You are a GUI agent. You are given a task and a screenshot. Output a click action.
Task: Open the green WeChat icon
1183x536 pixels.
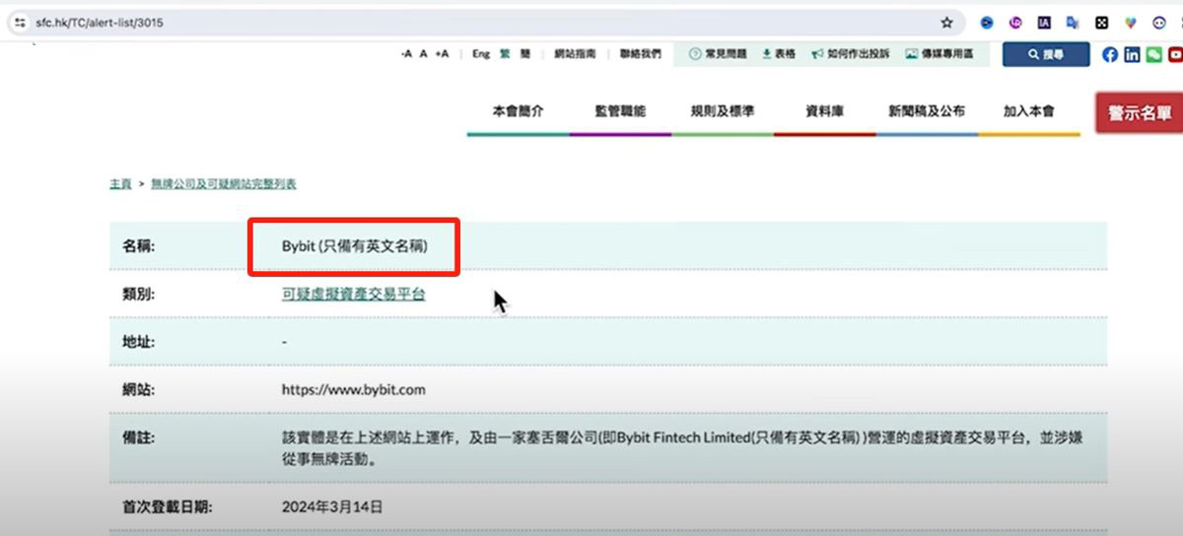1153,54
